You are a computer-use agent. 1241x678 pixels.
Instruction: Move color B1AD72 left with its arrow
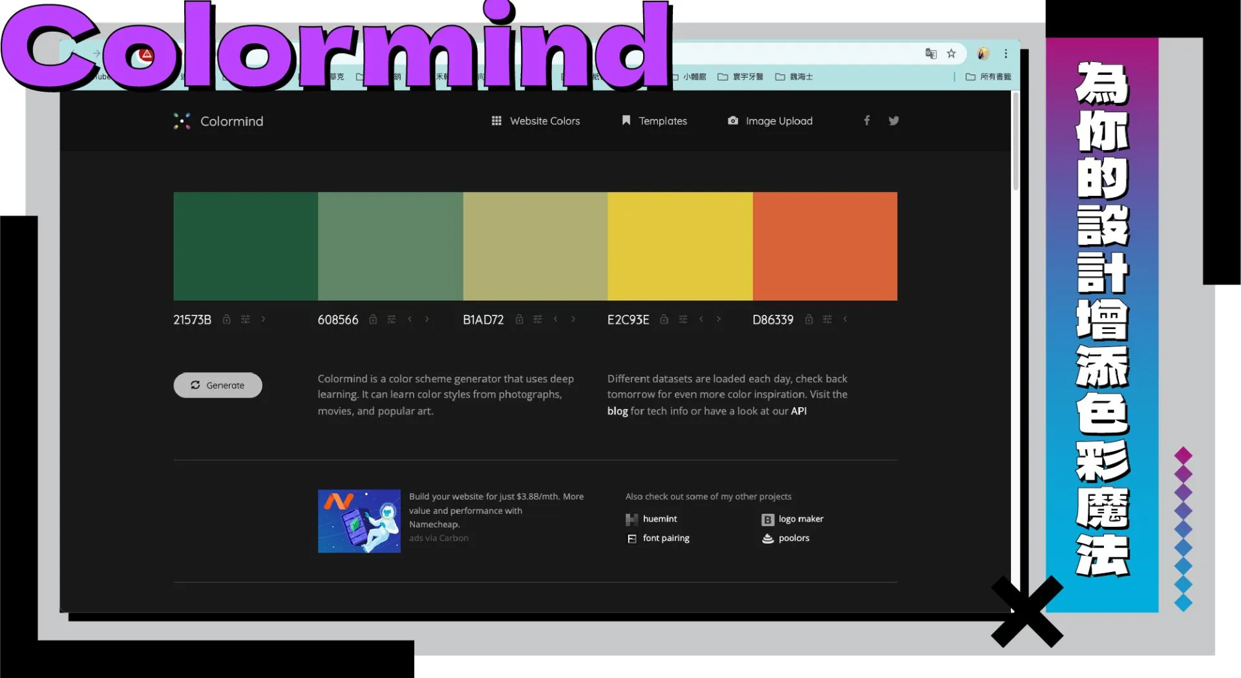(555, 319)
